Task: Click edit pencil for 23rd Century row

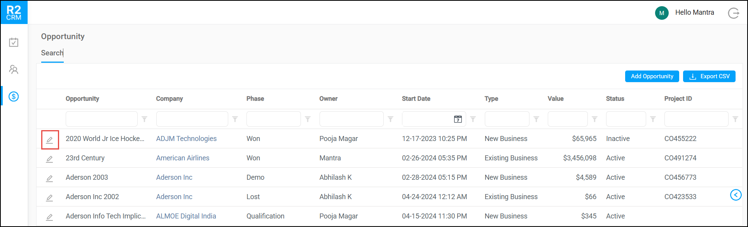Action: coord(49,159)
